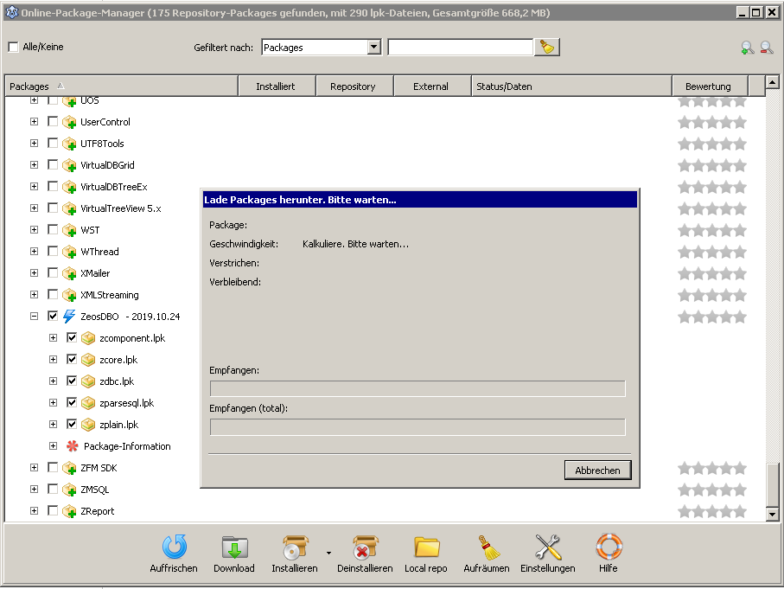
Task: Open the Installieren dropdown arrow
Action: 328,551
